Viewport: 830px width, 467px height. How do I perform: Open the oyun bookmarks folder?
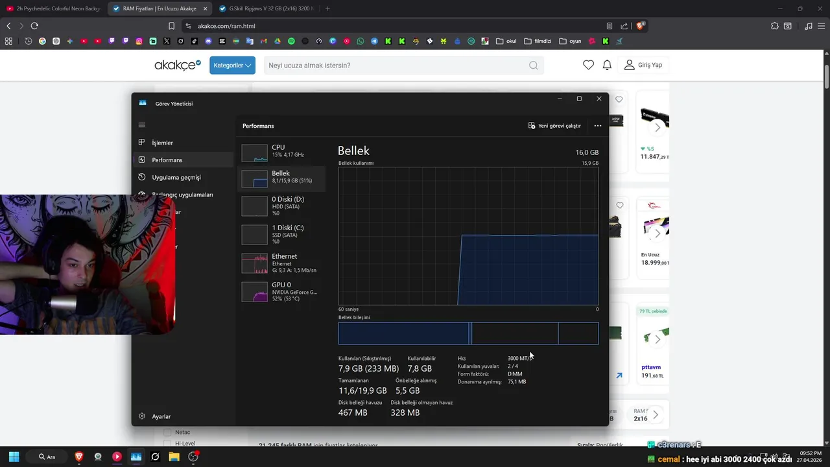[x=571, y=41]
